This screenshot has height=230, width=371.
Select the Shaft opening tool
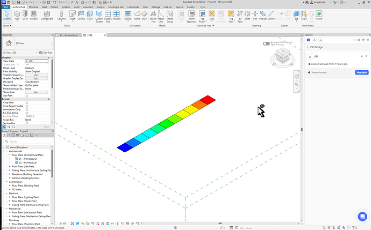(x=247, y=16)
